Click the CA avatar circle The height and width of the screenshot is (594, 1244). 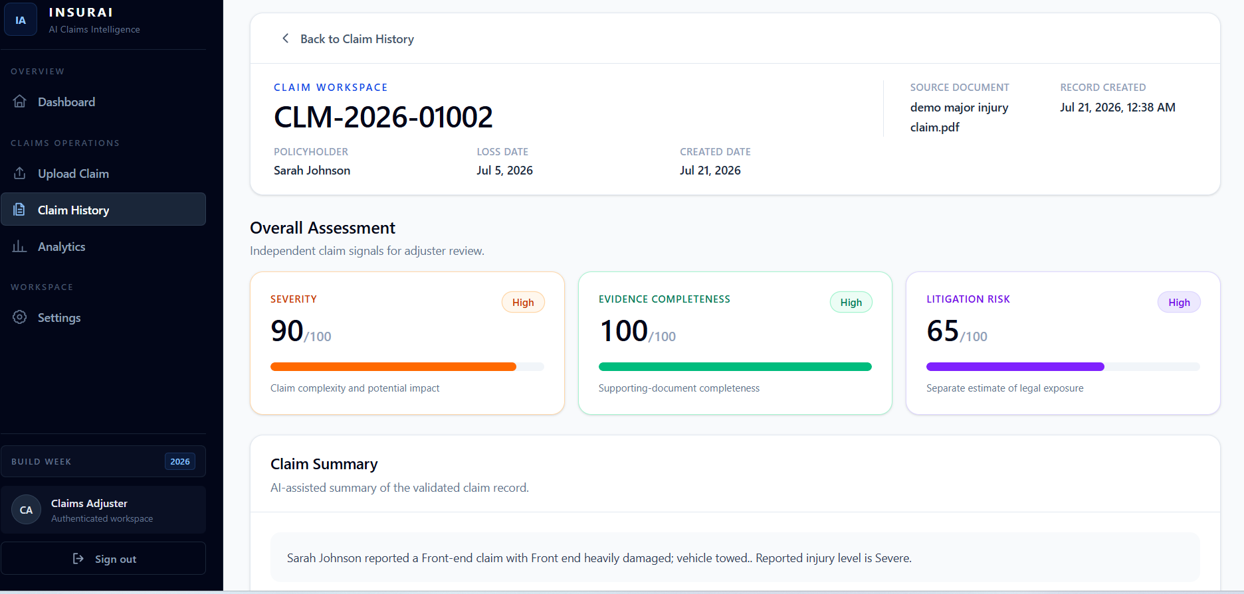point(26,510)
